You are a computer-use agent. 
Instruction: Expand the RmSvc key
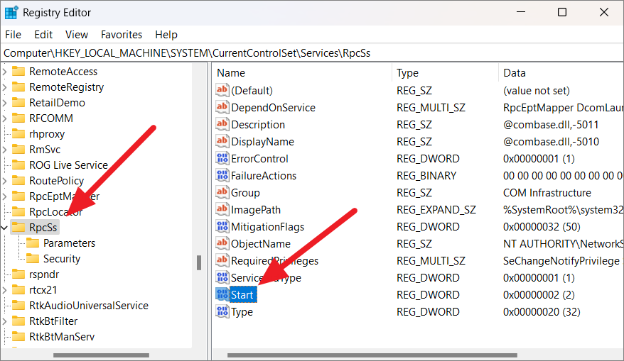pos(5,150)
